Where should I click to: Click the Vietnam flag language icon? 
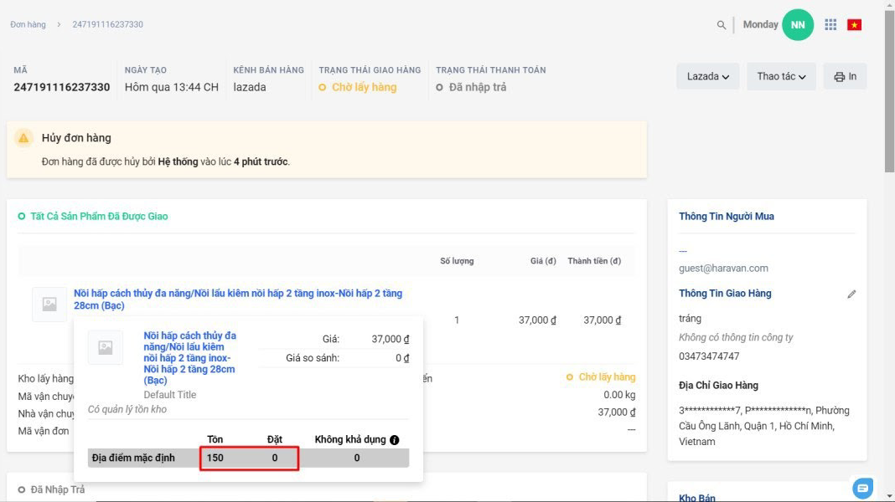[x=854, y=25]
